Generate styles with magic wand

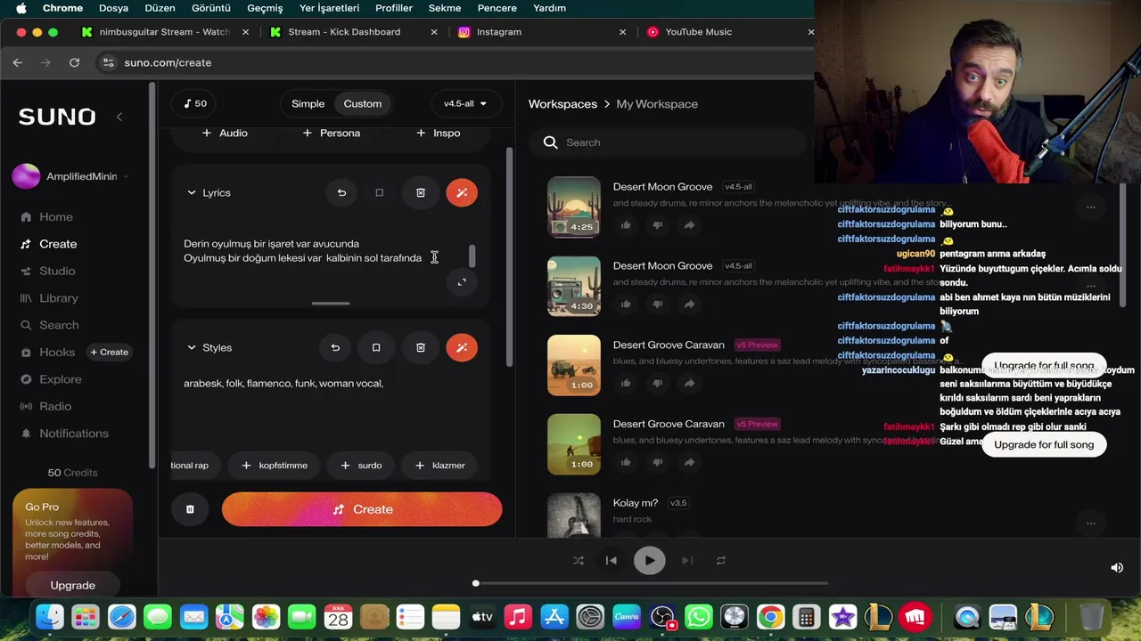point(462,347)
